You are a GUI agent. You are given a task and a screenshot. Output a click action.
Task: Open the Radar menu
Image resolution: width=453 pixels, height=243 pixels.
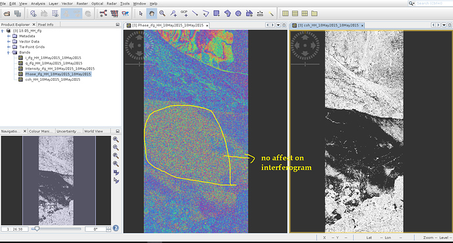click(112, 3)
